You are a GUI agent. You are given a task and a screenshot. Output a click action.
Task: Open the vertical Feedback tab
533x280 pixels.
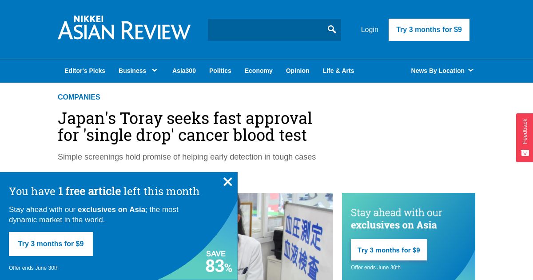525,138
